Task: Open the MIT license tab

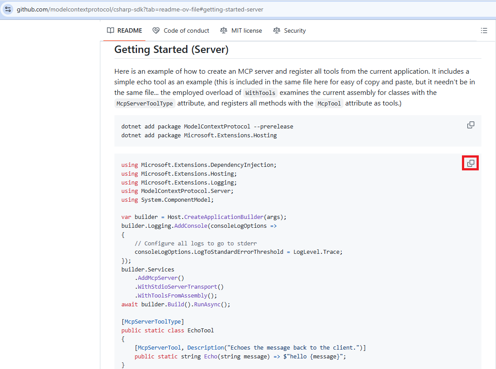Action: 246,30
